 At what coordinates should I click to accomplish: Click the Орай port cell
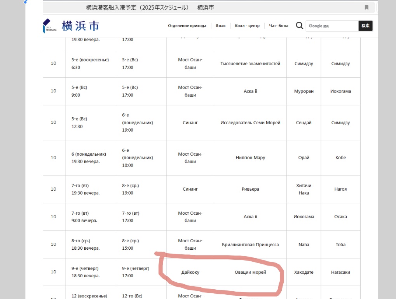[304, 157]
